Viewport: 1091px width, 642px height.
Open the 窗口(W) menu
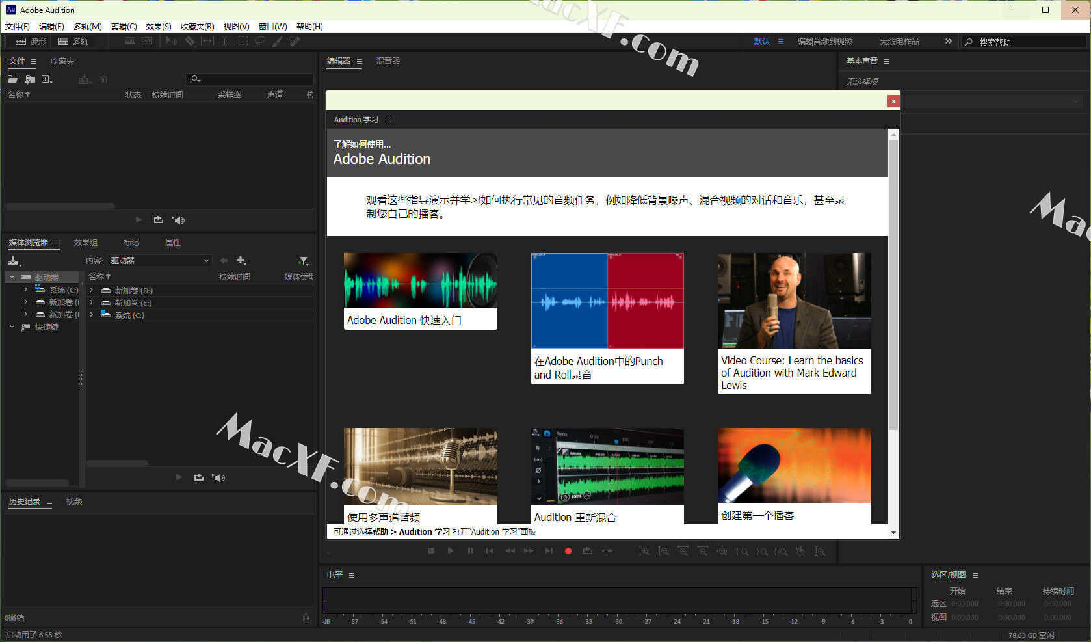pos(273,27)
